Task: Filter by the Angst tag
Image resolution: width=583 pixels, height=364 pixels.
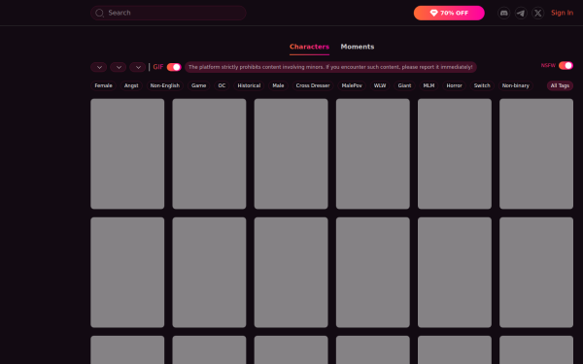Action: [x=131, y=85]
